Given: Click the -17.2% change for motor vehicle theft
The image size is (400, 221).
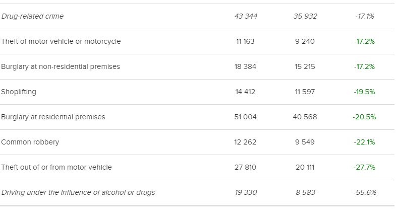Looking at the screenshot, I should pyautogui.click(x=364, y=41).
